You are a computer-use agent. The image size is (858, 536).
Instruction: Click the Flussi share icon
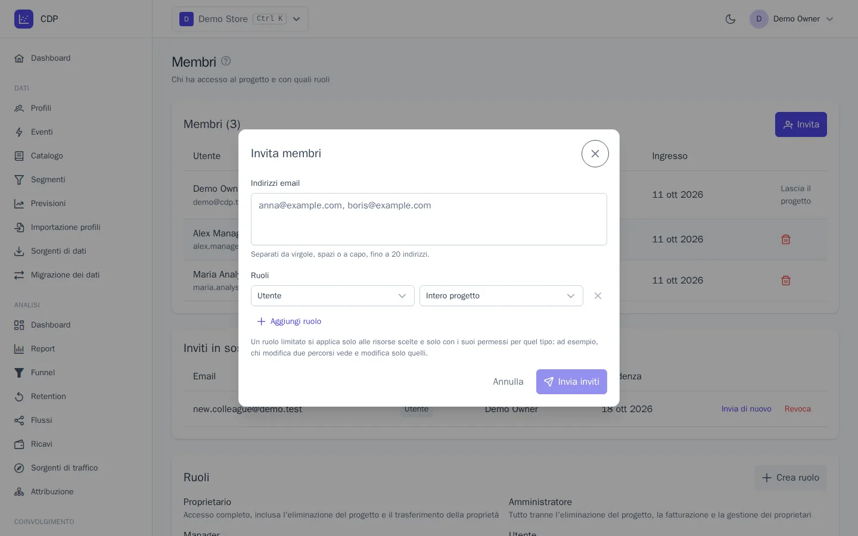(x=19, y=420)
